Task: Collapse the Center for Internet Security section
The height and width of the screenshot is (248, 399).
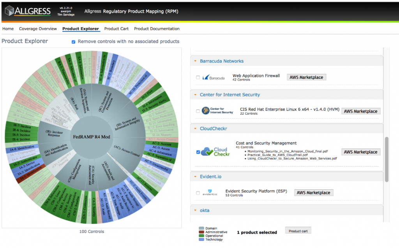Action: pyautogui.click(x=195, y=95)
